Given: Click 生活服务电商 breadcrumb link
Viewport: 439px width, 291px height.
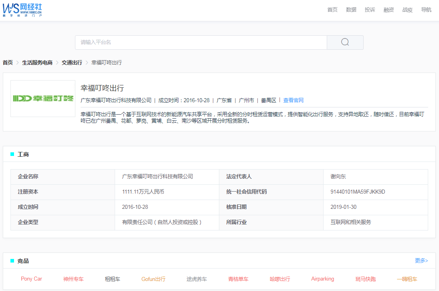Looking at the screenshot, I should (37, 63).
